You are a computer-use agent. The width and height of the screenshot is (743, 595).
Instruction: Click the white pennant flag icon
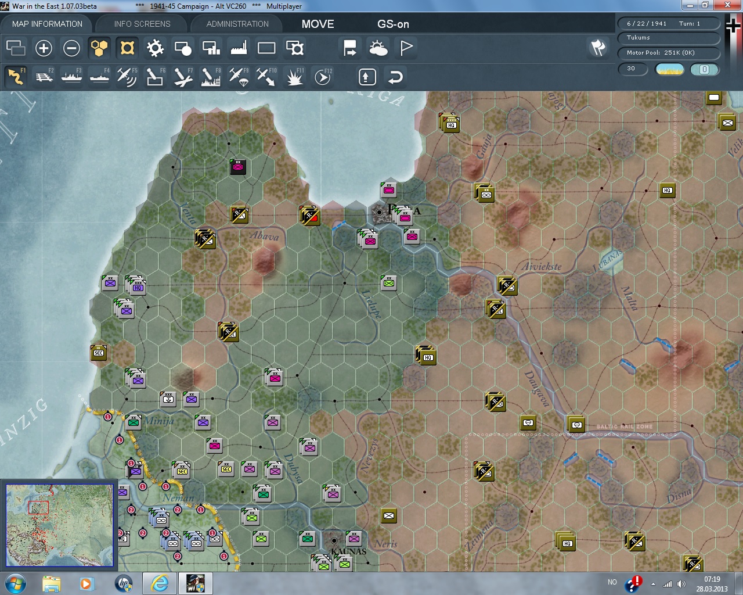406,48
